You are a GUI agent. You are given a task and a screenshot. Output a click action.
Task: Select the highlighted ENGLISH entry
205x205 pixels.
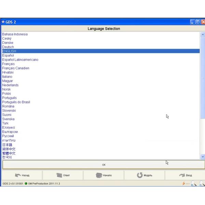(x=9, y=51)
